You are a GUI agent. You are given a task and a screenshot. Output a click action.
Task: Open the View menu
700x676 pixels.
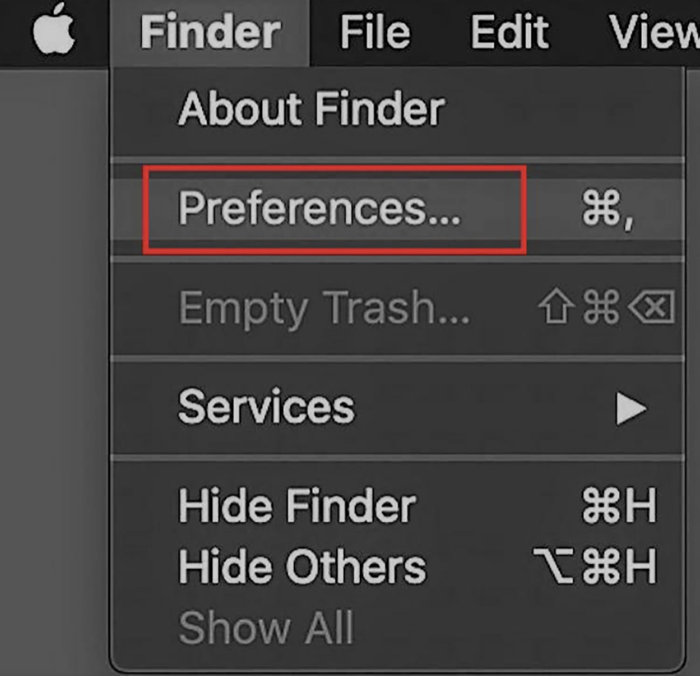click(x=653, y=32)
